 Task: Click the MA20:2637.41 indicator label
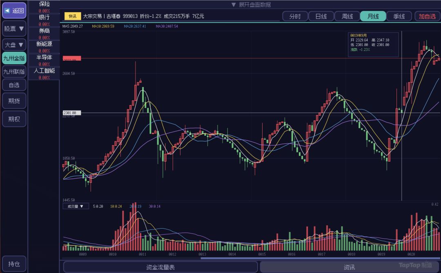point(135,26)
